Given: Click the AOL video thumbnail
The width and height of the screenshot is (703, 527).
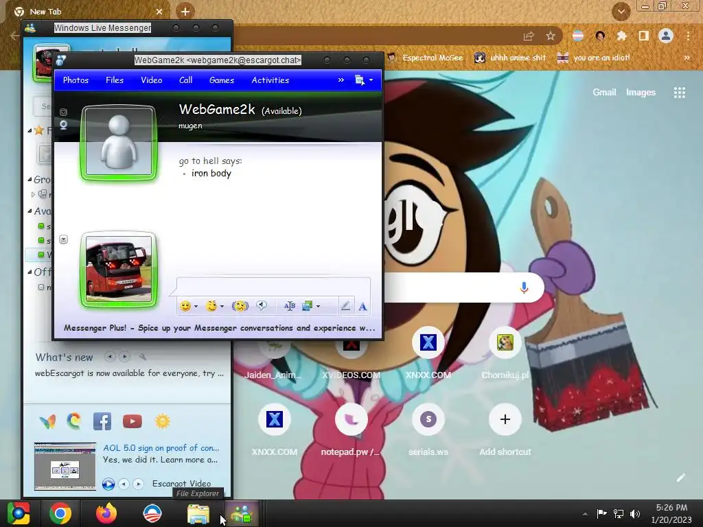Looking at the screenshot, I should [x=65, y=467].
